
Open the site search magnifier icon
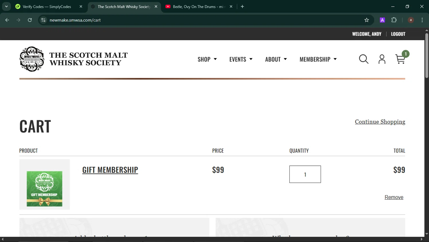[x=364, y=59]
